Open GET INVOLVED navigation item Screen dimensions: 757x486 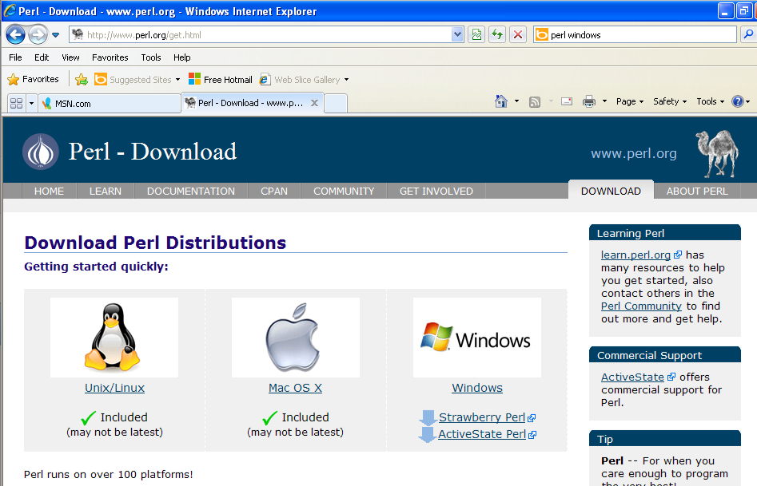coord(436,191)
